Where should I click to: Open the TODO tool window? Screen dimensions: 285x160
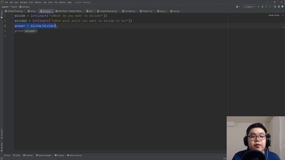click(x=16, y=156)
